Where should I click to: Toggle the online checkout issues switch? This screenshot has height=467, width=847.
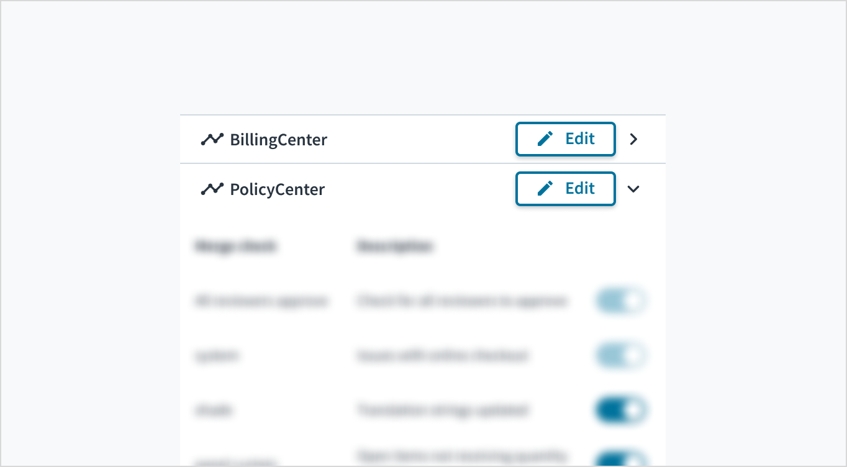pyautogui.click(x=621, y=356)
